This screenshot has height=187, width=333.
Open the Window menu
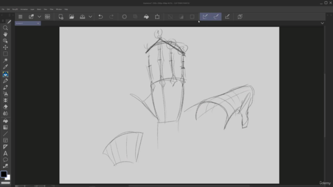tap(59, 9)
